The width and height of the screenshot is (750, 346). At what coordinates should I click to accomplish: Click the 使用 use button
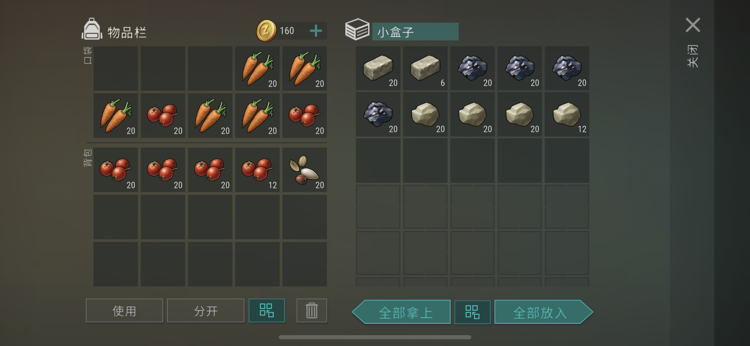pos(124,310)
